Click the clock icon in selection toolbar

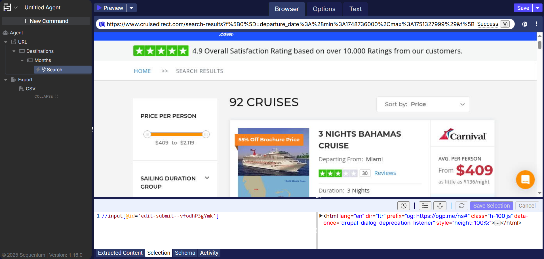click(x=403, y=206)
